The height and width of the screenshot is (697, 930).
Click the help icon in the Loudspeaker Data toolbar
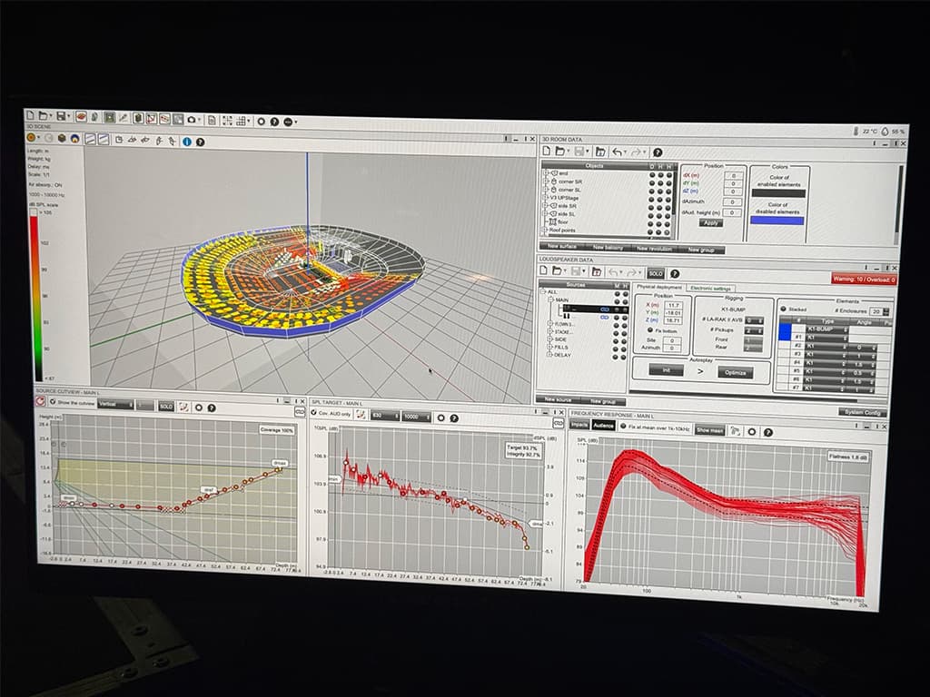coord(675,274)
